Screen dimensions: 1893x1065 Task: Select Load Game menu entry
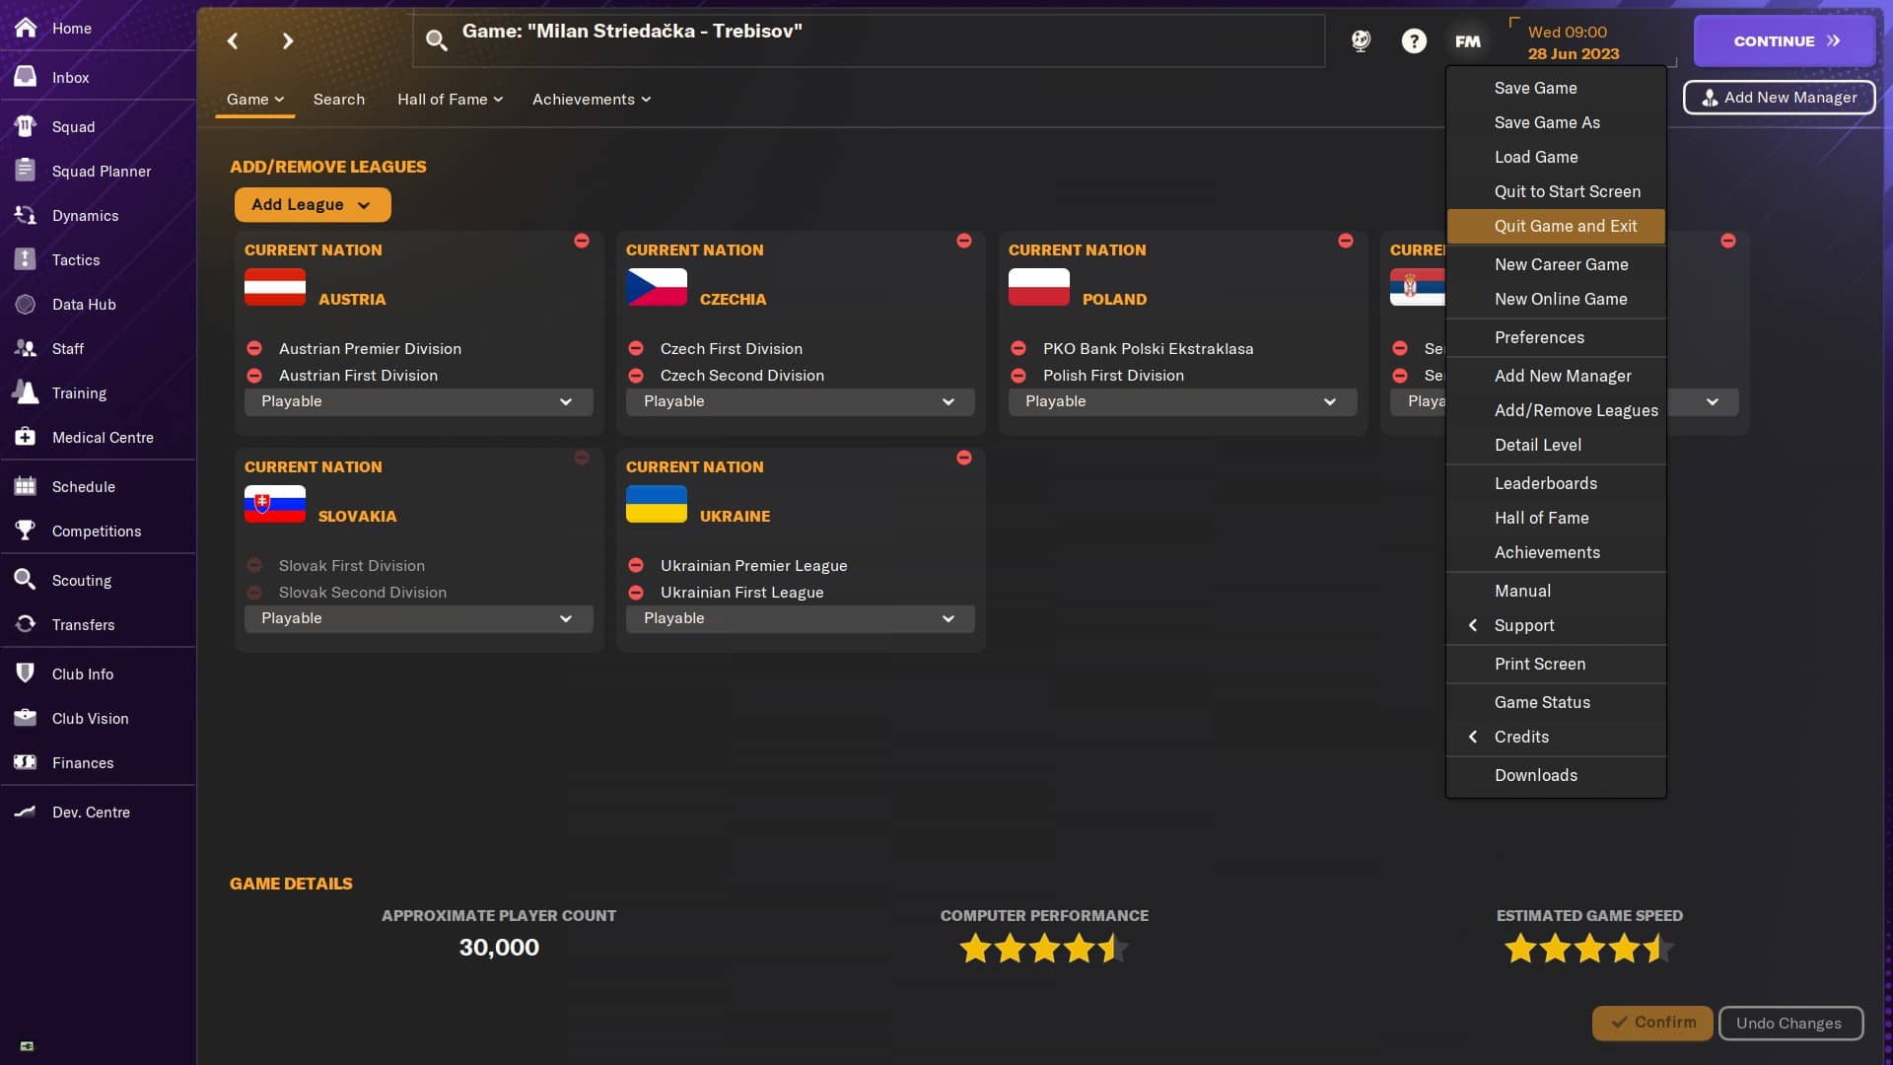coord(1556,157)
